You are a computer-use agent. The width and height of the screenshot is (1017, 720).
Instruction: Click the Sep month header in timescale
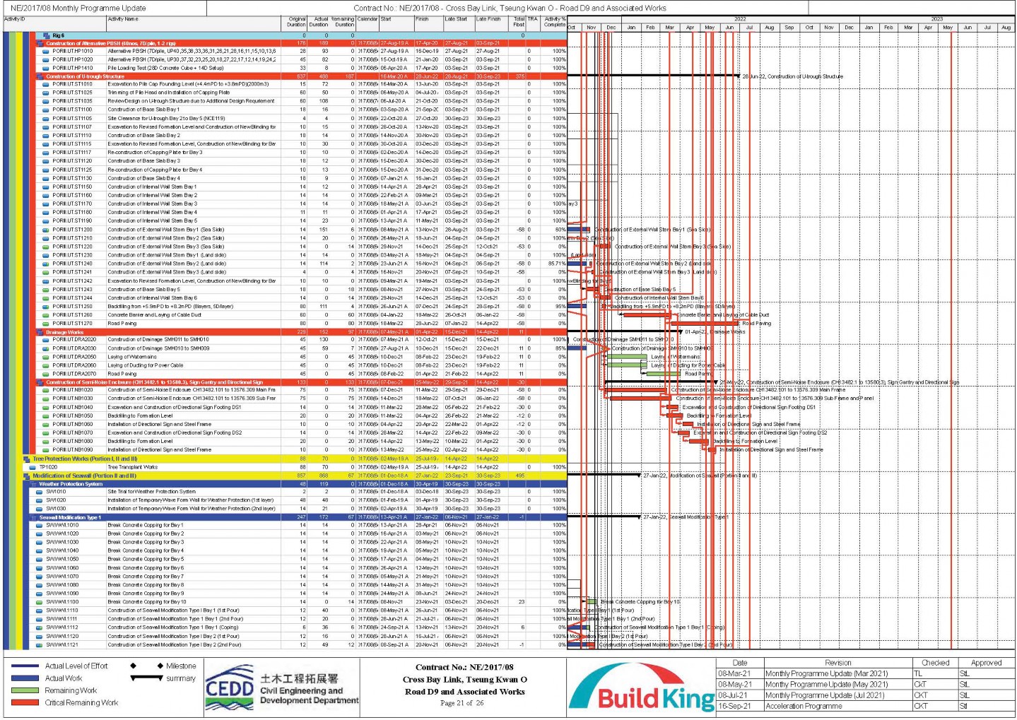click(x=789, y=28)
